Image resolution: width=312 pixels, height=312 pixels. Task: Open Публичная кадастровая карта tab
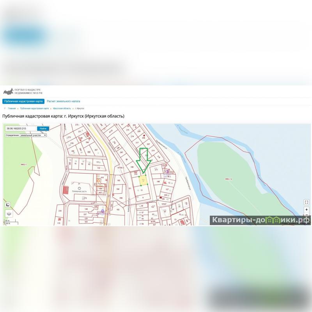click(23, 101)
